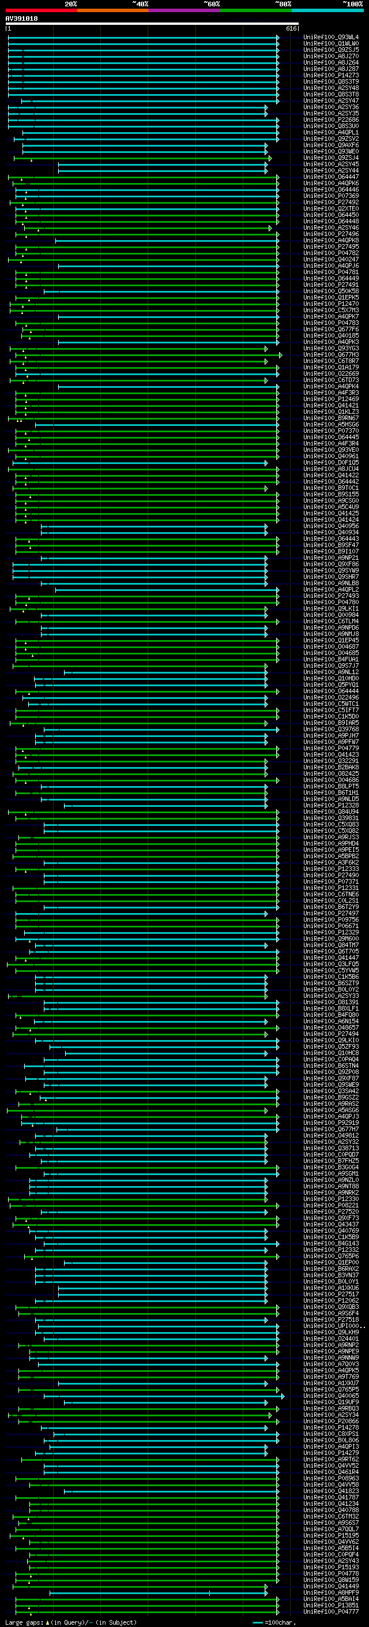This screenshot has height=1627, width=369.
Task: Select label UniRef100_C5XQ83
Action: point(331,825)
